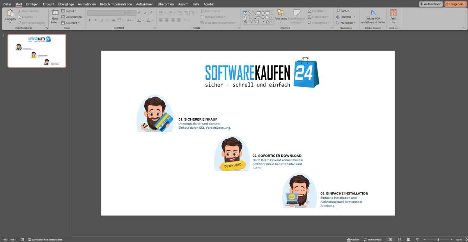Screen dimensions: 468x242
Task: Start the slide show from the status bar
Action: 418,239
